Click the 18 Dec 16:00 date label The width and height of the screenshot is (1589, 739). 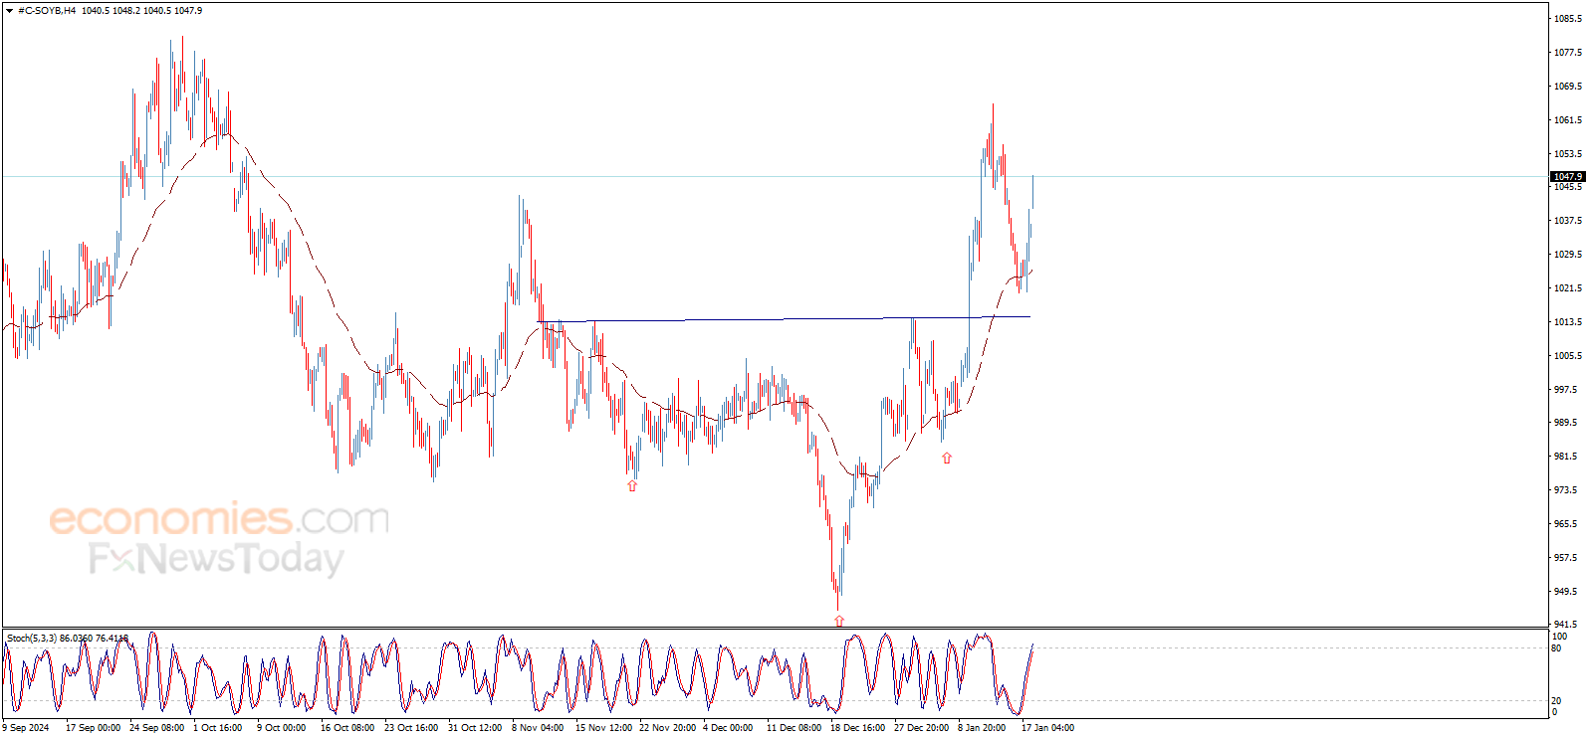pos(857,728)
